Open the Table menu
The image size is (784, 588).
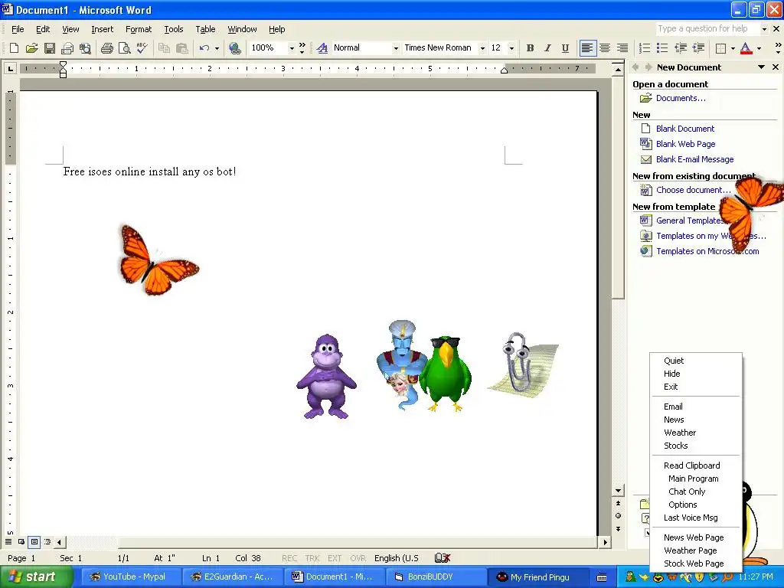click(x=205, y=29)
